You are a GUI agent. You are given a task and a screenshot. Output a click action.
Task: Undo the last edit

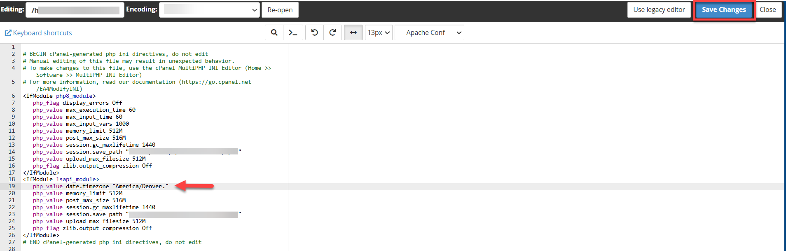click(x=314, y=32)
